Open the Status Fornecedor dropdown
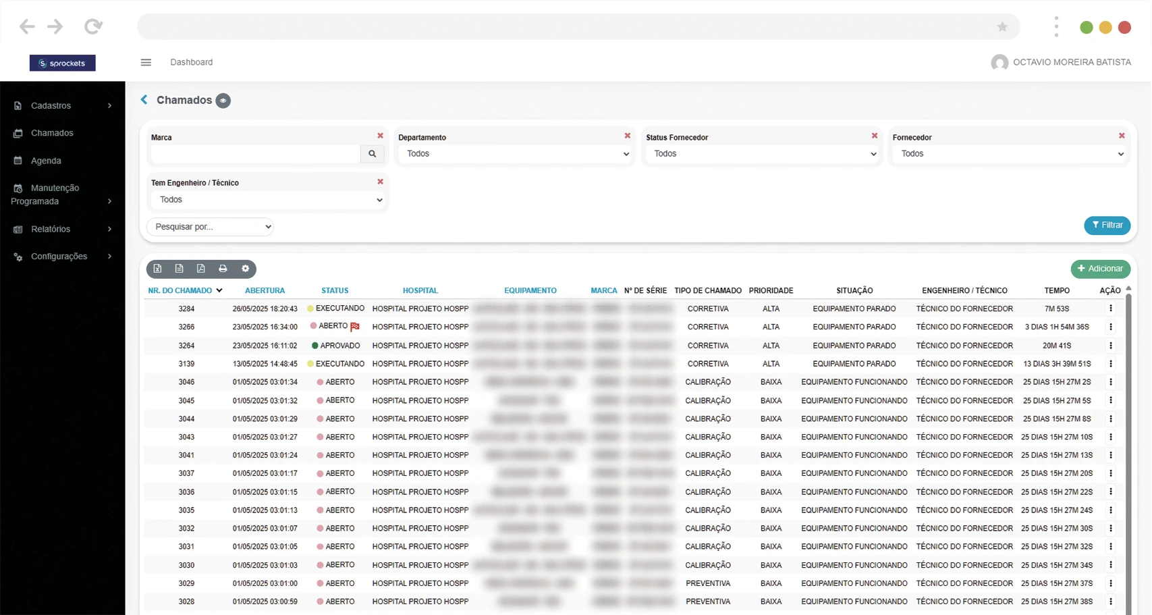Image resolution: width=1152 pixels, height=615 pixels. click(x=762, y=154)
